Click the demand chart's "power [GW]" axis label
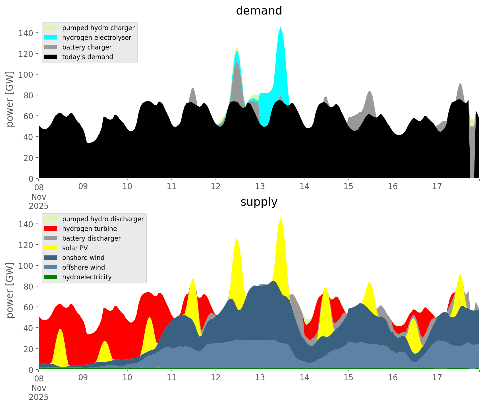The image size is (485, 407). [10, 99]
